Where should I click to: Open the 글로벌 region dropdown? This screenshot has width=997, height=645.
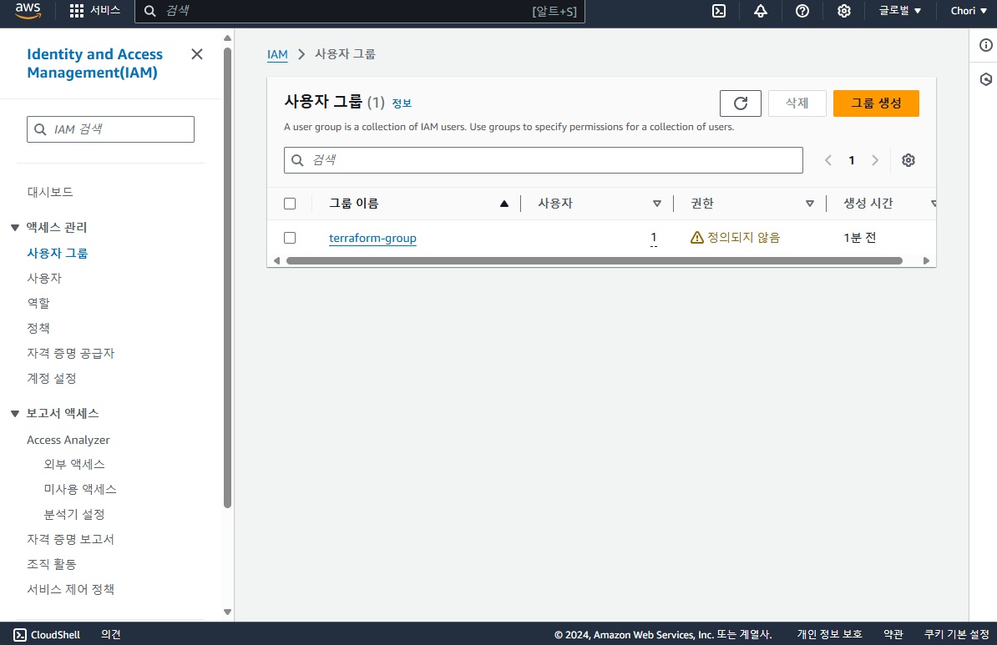pos(899,11)
